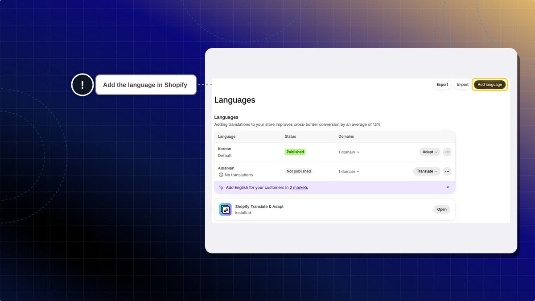Expand the 1 domain dropdown for Korean
The width and height of the screenshot is (535, 301).
349,152
